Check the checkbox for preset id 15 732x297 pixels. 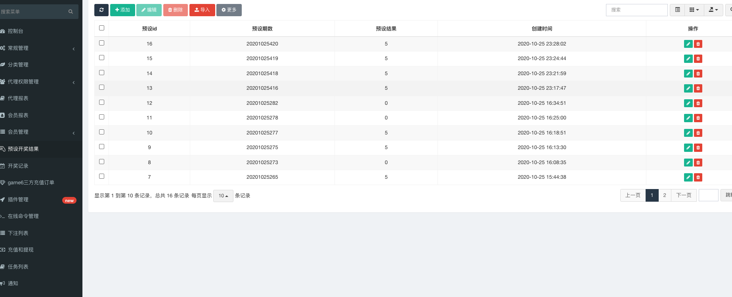coord(101,57)
